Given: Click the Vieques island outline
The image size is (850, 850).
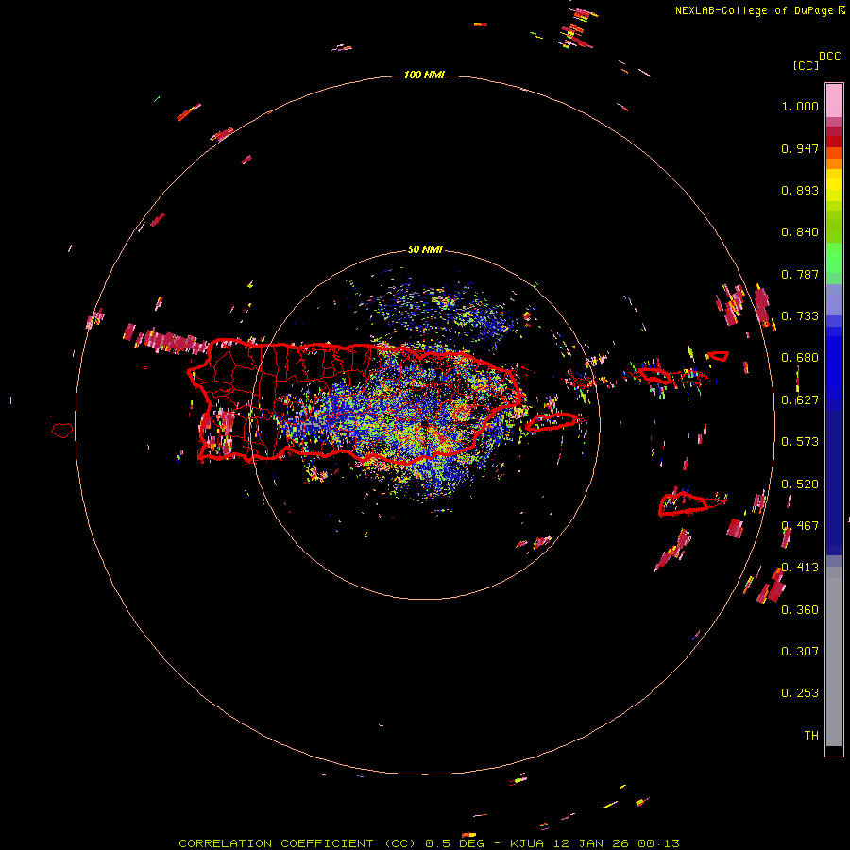Looking at the screenshot, I should point(552,422).
